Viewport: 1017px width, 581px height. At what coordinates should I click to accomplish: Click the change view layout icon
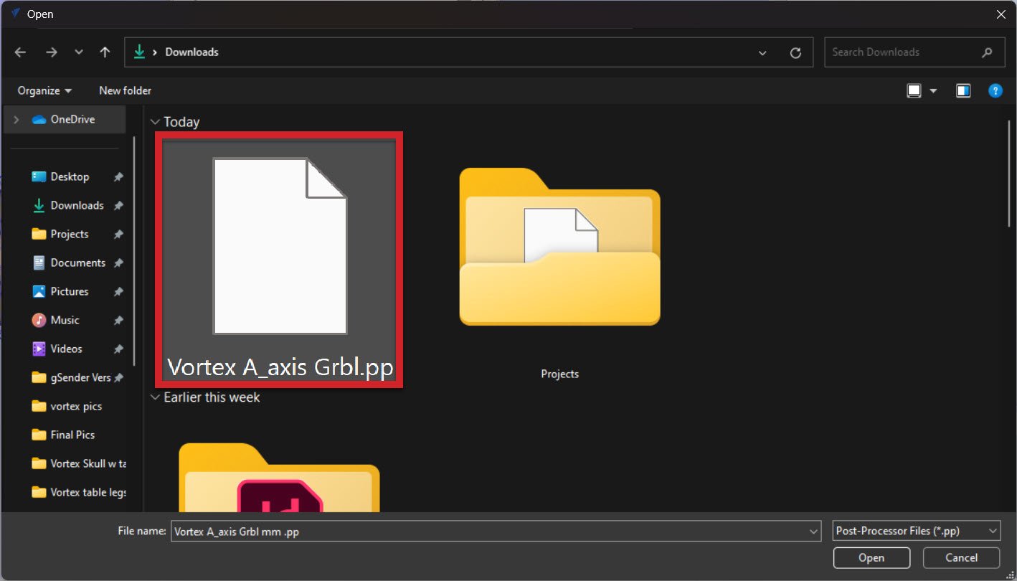[x=914, y=90]
